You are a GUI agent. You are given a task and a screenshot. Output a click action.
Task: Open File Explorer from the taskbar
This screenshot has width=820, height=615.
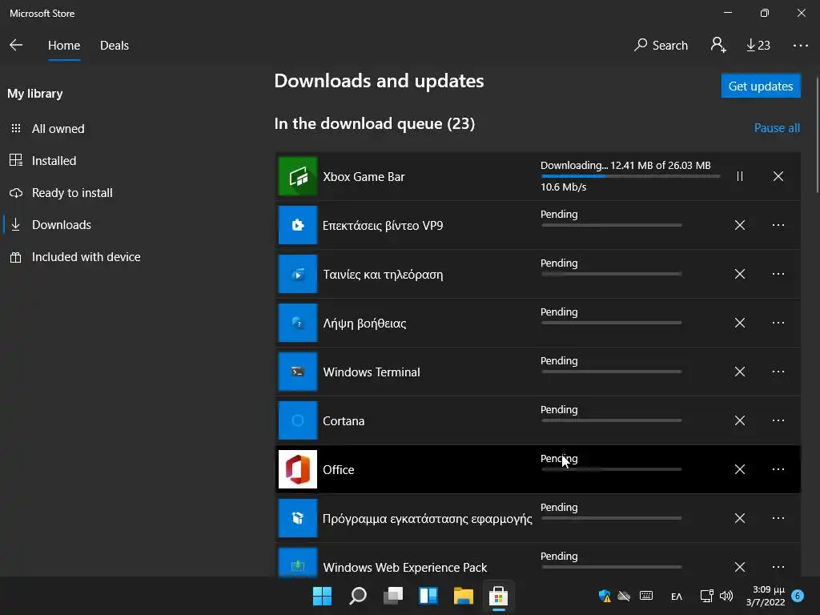point(464,596)
